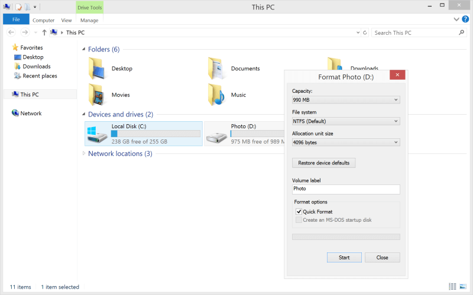
Task: Click the Favorites star icon
Action: [15, 47]
